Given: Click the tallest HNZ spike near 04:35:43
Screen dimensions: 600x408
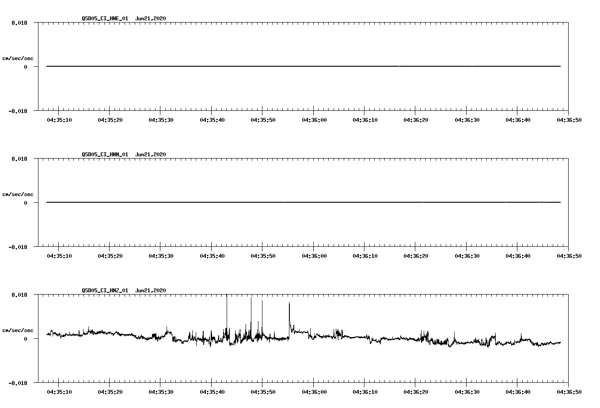Looking at the screenshot, I should [x=227, y=316].
